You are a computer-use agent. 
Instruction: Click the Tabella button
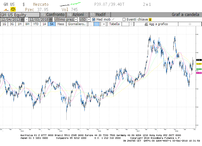[114, 24]
